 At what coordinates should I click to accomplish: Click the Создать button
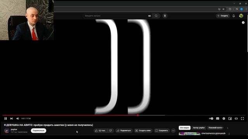[223, 16]
